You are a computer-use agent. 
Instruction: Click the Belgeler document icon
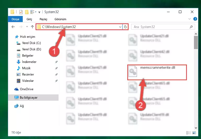pos(19,56)
